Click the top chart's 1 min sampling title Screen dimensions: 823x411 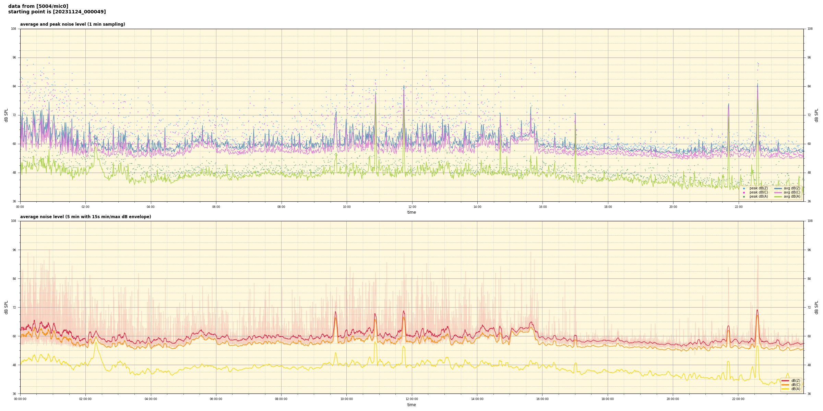pyautogui.click(x=72, y=24)
